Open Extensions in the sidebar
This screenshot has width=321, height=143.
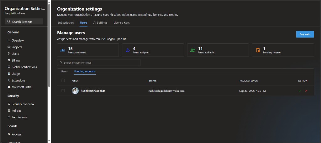coord(18,80)
